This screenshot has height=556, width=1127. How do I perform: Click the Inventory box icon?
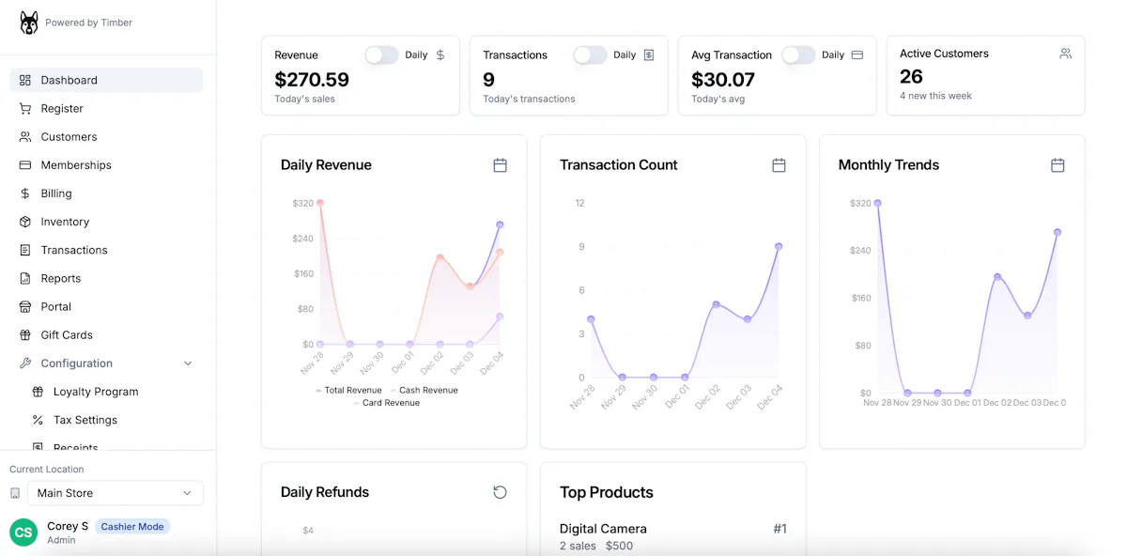coord(25,222)
